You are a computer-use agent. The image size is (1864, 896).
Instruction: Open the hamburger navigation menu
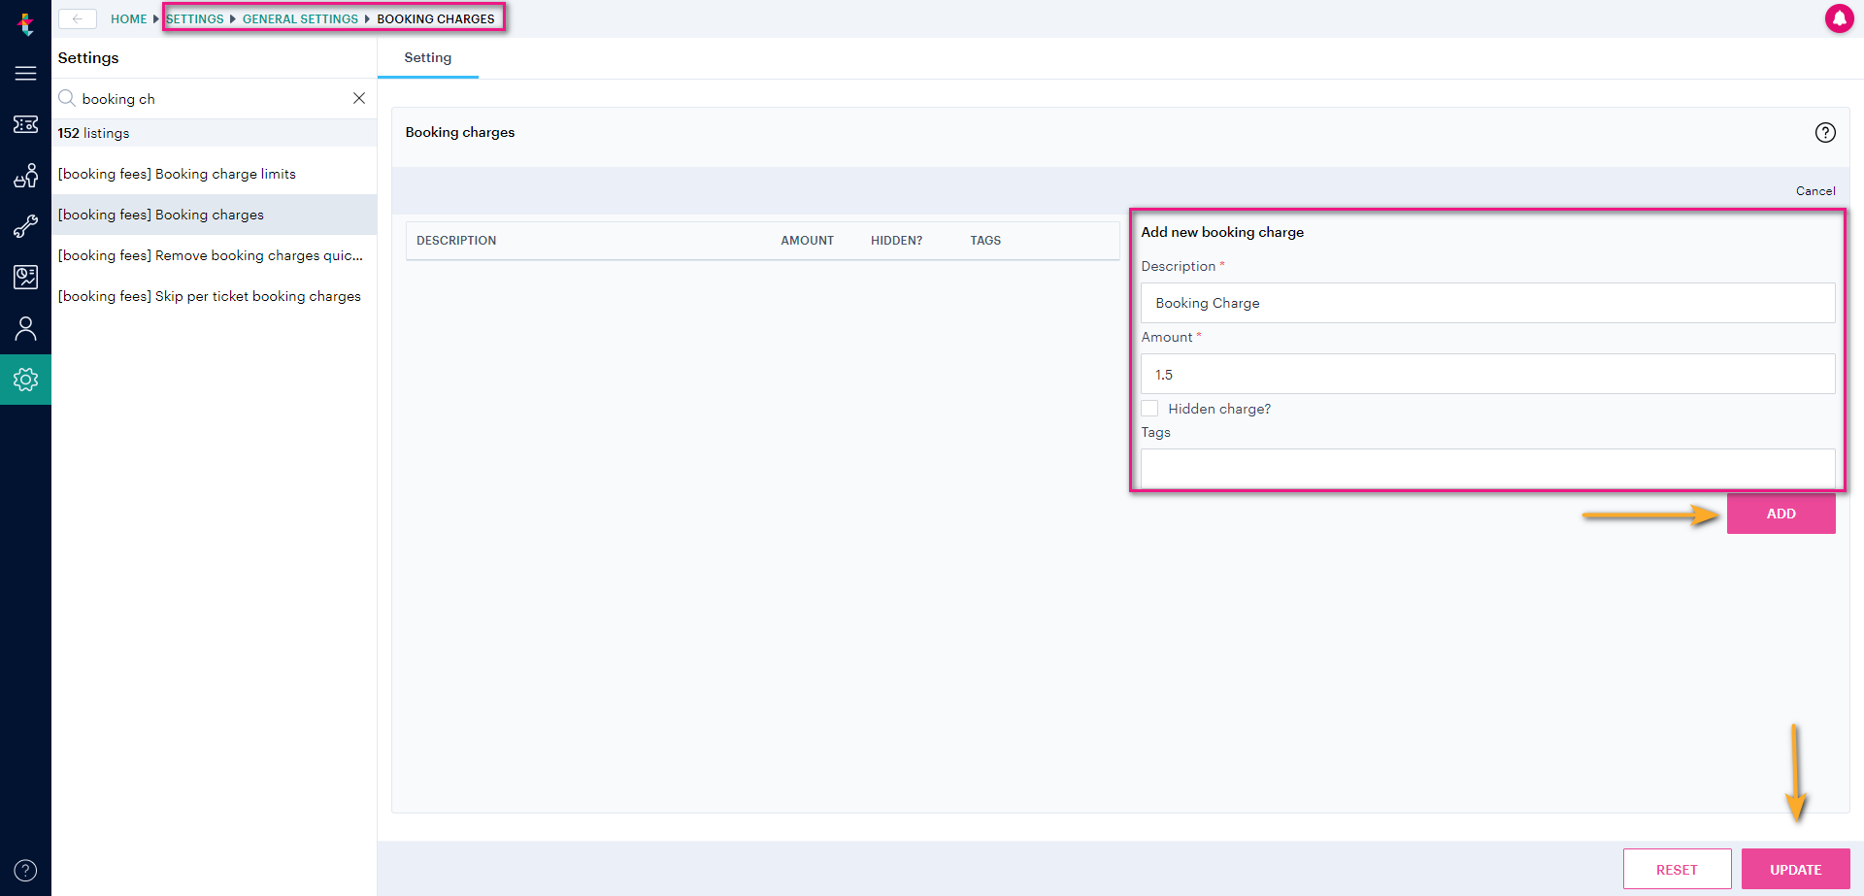[x=25, y=73]
